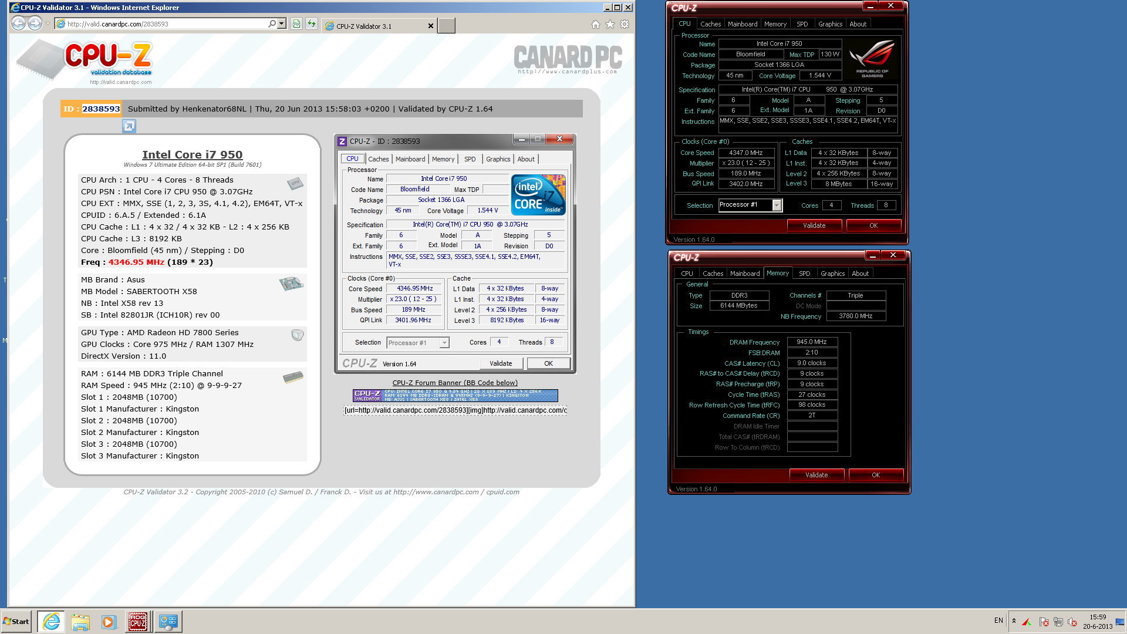Open the IE Home icon

coord(596,24)
